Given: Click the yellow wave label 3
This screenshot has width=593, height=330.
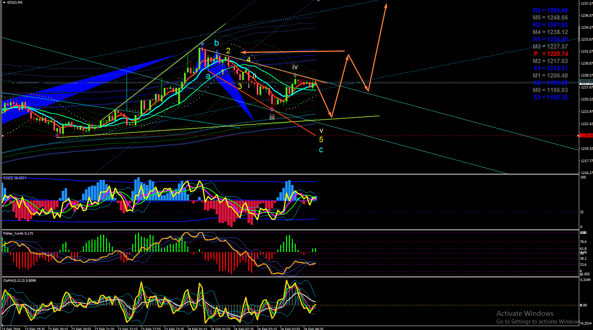Looking at the screenshot, I should click(x=240, y=86).
